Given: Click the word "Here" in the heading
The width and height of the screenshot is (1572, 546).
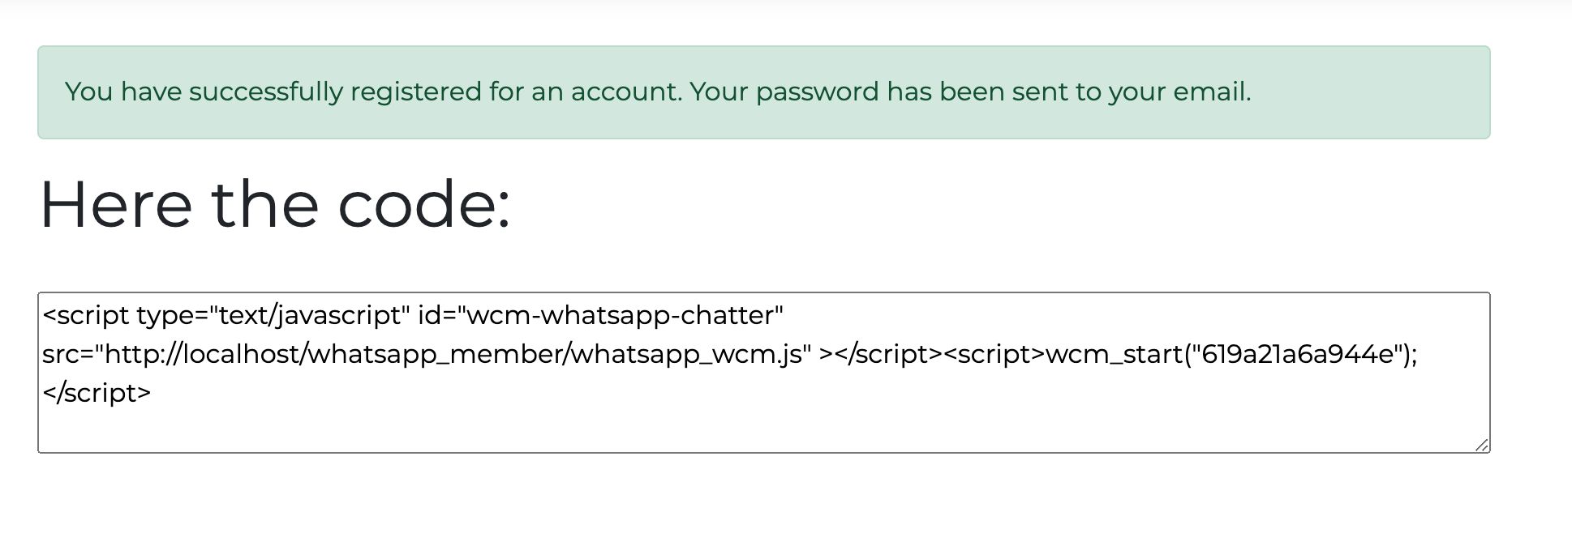Looking at the screenshot, I should (x=115, y=205).
